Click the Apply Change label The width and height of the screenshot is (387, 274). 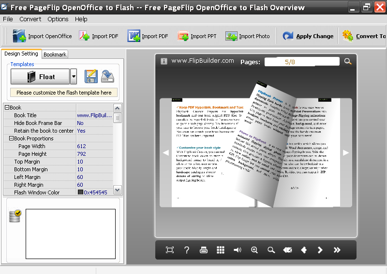[x=315, y=36]
